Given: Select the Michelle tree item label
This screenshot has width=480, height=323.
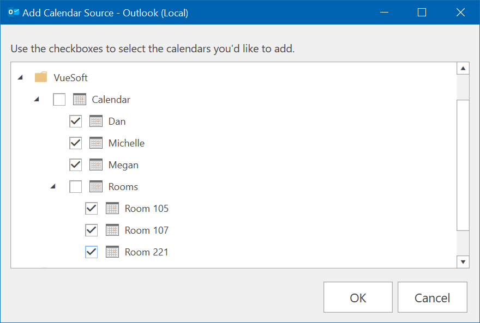Looking at the screenshot, I should tap(127, 143).
